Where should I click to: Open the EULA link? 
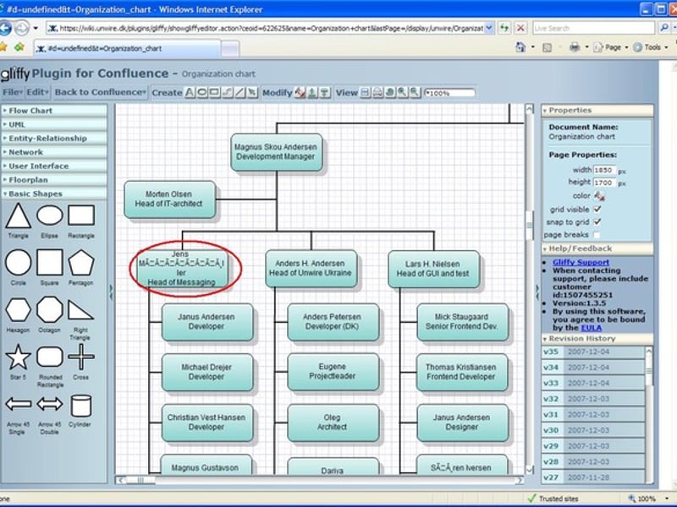point(591,328)
